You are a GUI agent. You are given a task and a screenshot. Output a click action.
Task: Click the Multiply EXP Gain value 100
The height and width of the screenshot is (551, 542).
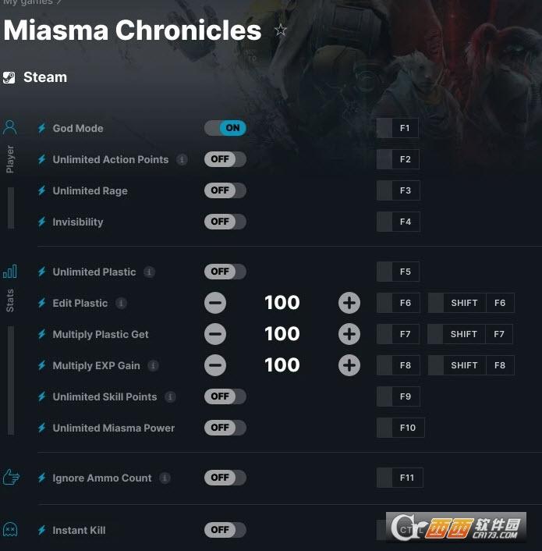282,365
